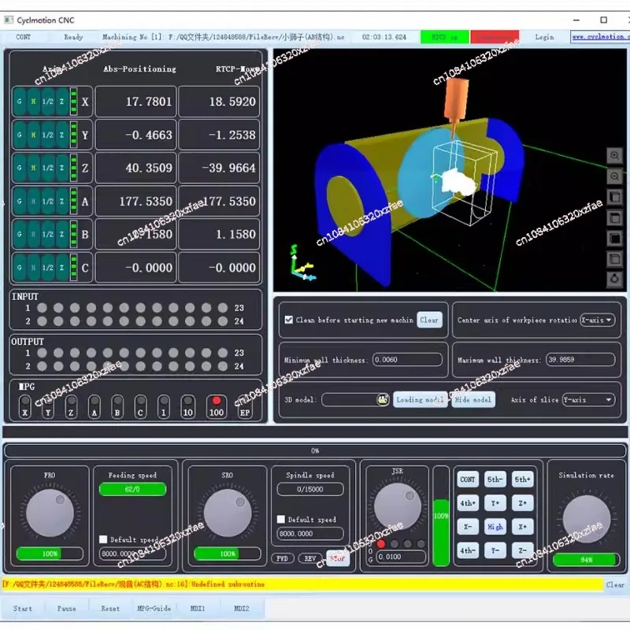Toggle the High jog speed button
This screenshot has width=630, height=630.
[x=495, y=527]
